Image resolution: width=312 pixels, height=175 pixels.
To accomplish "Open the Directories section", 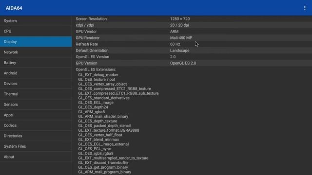I will pos(36,136).
